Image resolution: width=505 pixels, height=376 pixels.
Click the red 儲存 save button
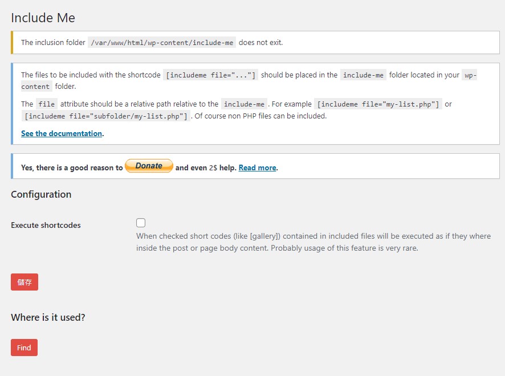click(25, 282)
